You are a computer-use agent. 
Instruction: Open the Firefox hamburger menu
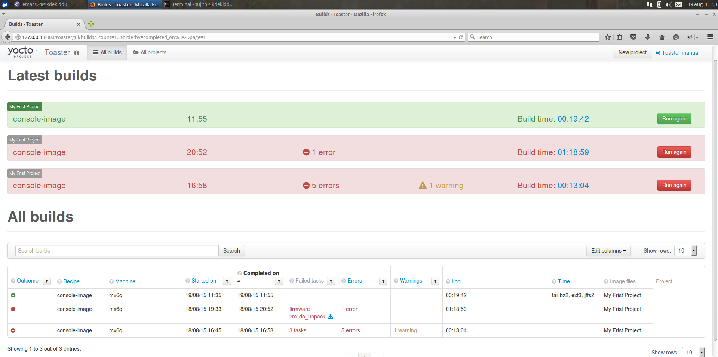point(710,37)
